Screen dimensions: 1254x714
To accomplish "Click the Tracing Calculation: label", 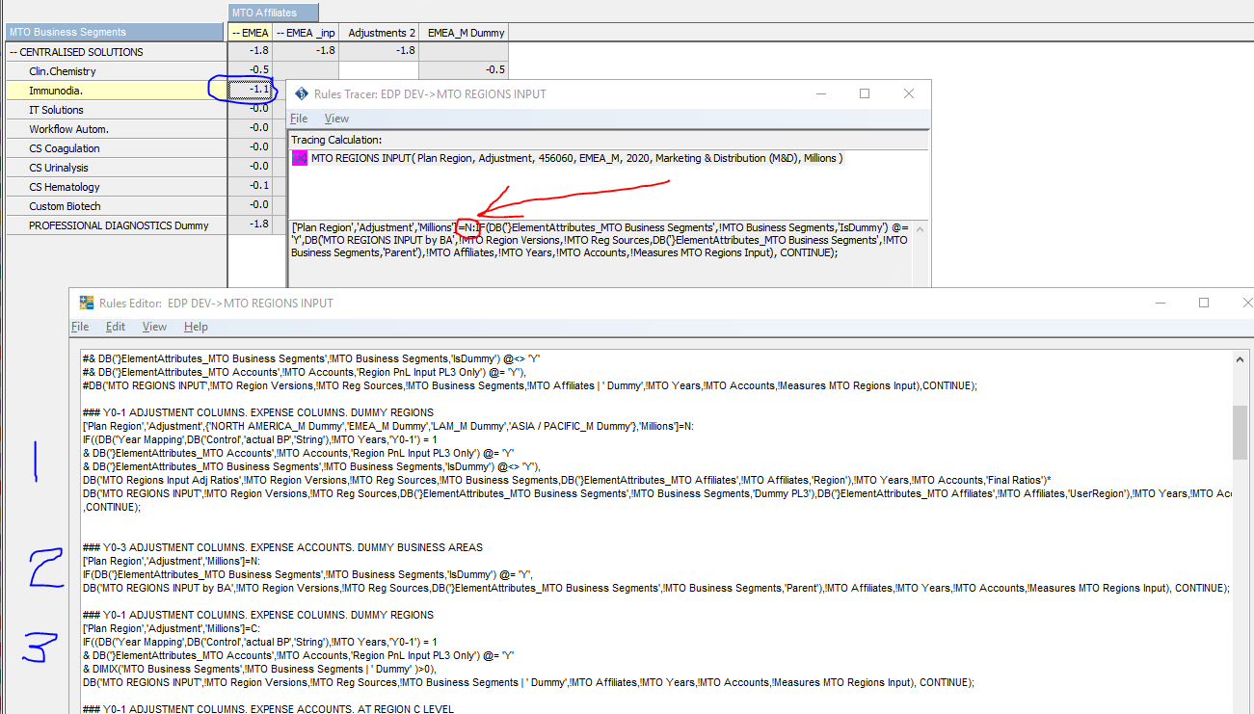I will click(x=336, y=140).
